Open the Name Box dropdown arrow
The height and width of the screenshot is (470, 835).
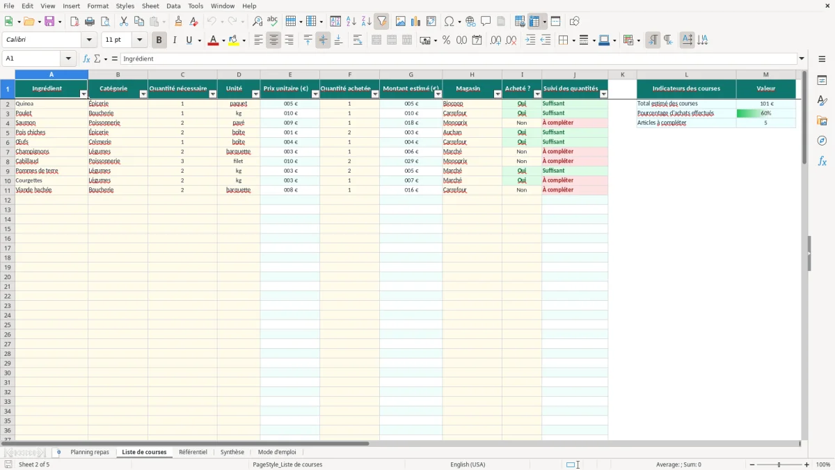(68, 59)
